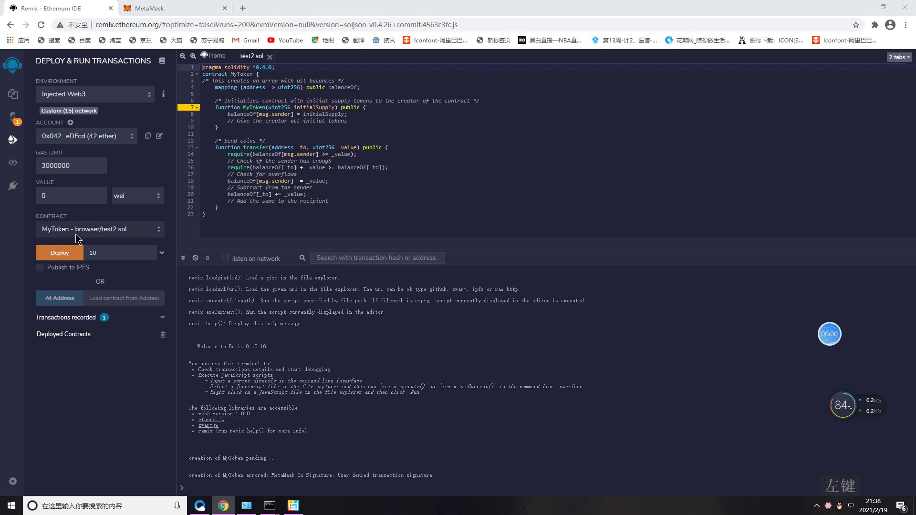Image resolution: width=916 pixels, height=515 pixels.
Task: Open the Remix home logo icon
Action: pyautogui.click(x=12, y=64)
